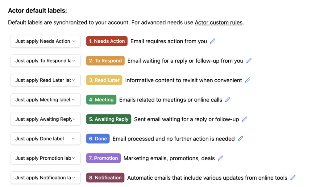316x187 pixels.
Task: Click pencil icon beside To Respond description
Action: point(249,61)
